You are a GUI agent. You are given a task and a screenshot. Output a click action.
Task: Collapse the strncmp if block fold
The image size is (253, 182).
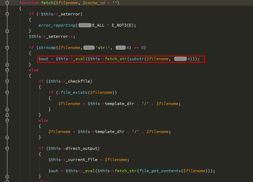pyautogui.click(x=7, y=48)
